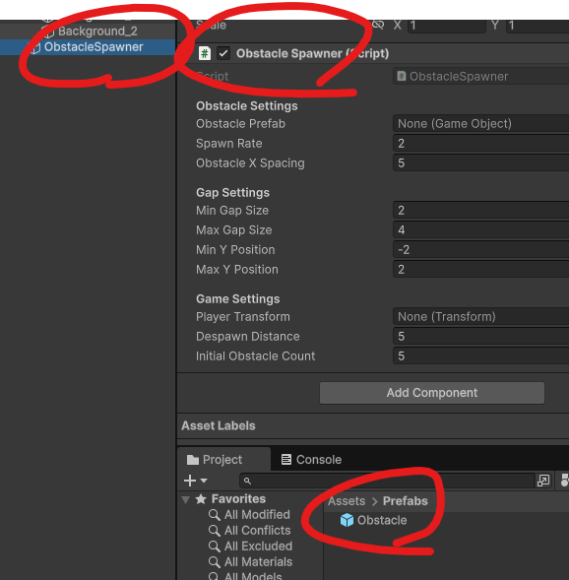Click the Max Y Position label
This screenshot has height=580, width=569.
[x=237, y=269]
